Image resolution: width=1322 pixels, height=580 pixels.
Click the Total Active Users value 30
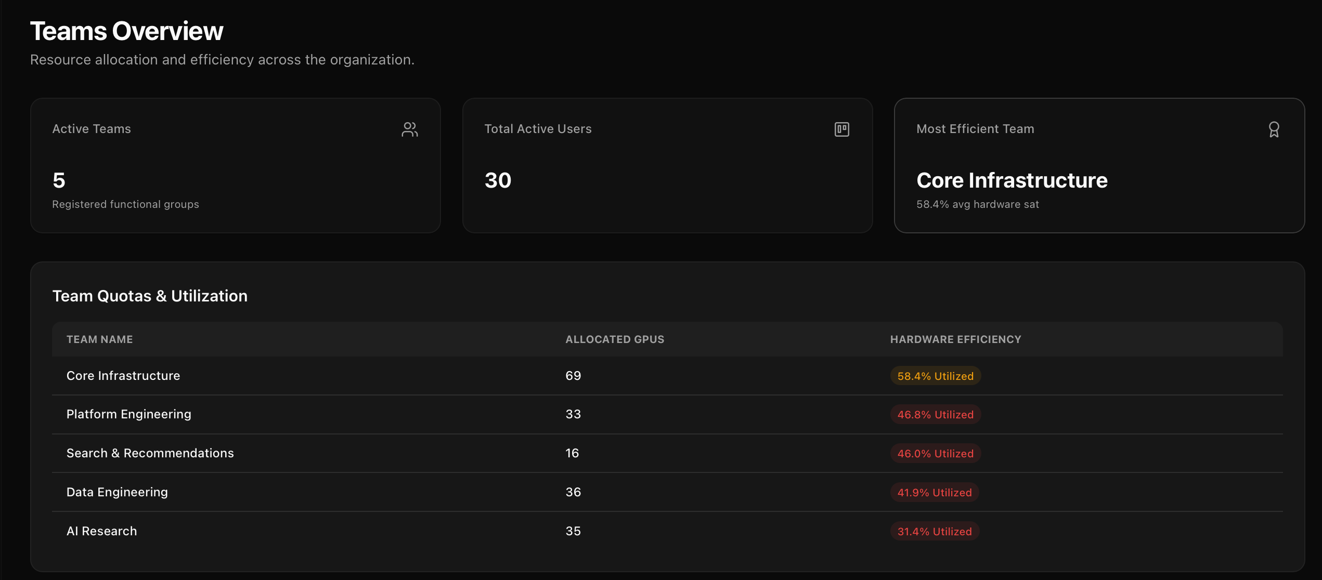[498, 180]
